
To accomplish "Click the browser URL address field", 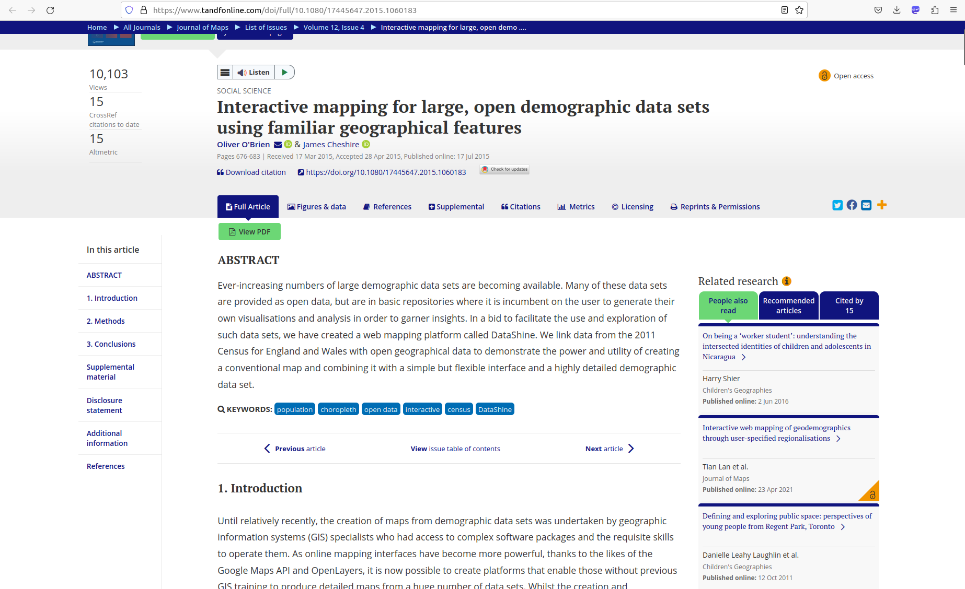I will [x=460, y=10].
